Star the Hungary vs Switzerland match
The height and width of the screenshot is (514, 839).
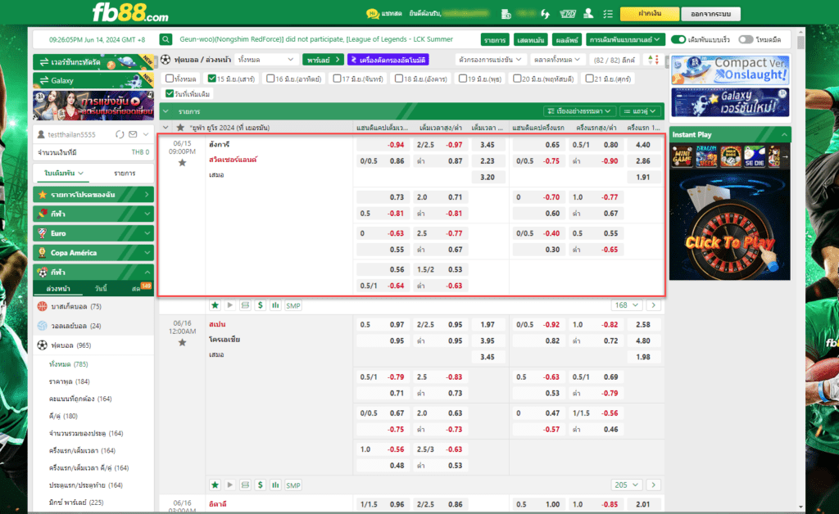pos(182,162)
